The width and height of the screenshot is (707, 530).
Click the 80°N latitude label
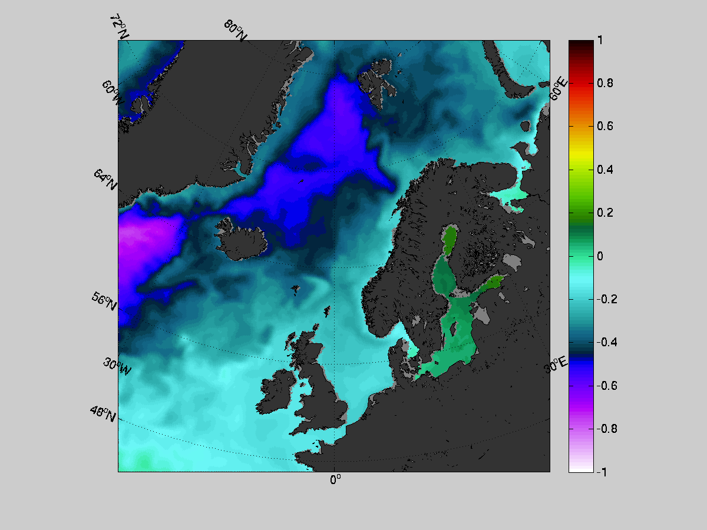click(x=236, y=30)
